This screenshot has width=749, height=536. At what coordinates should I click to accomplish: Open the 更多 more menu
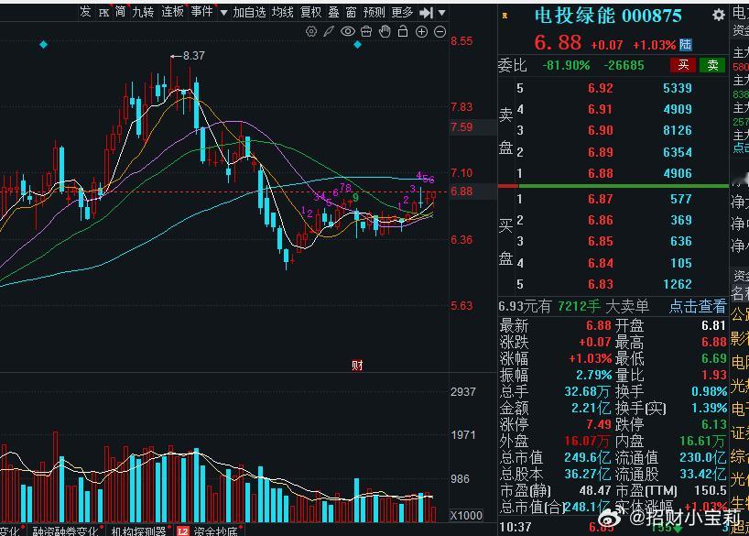402,12
